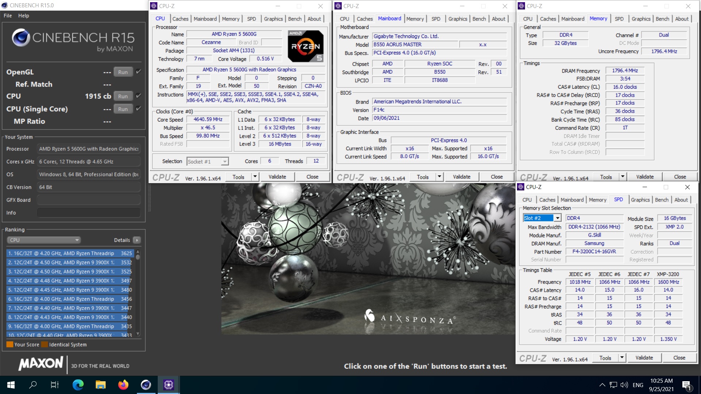701x394 pixels.
Task: Click the MAXON logo at bottom
Action: coord(41,363)
